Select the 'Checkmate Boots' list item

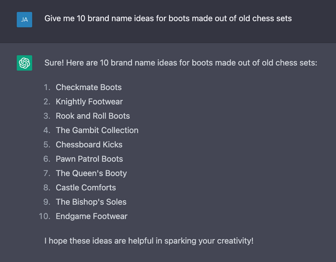(88, 87)
